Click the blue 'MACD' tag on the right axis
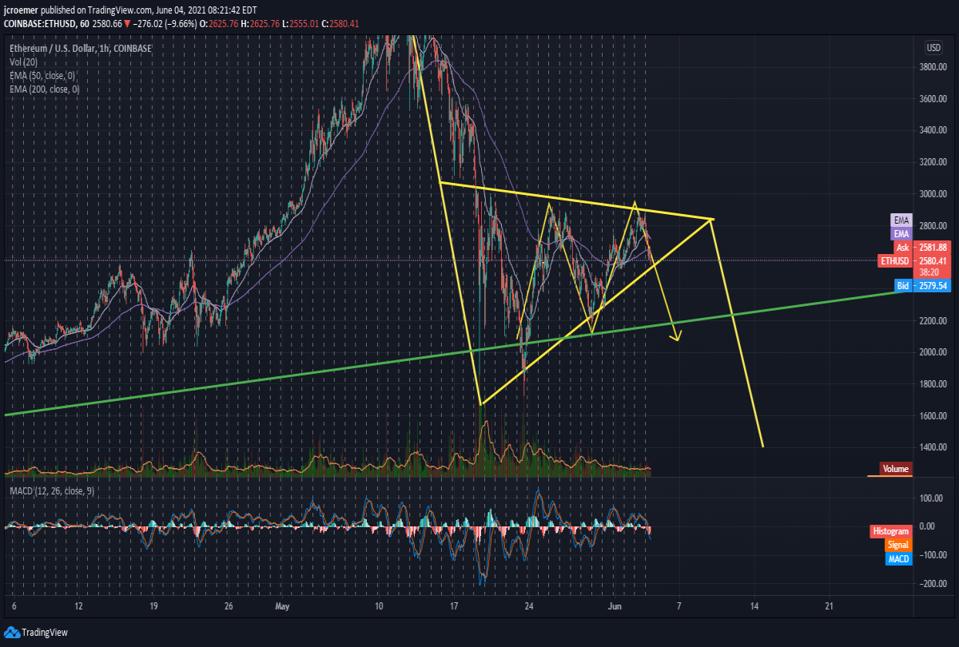Viewport: 959px width, 647px height. click(x=898, y=558)
